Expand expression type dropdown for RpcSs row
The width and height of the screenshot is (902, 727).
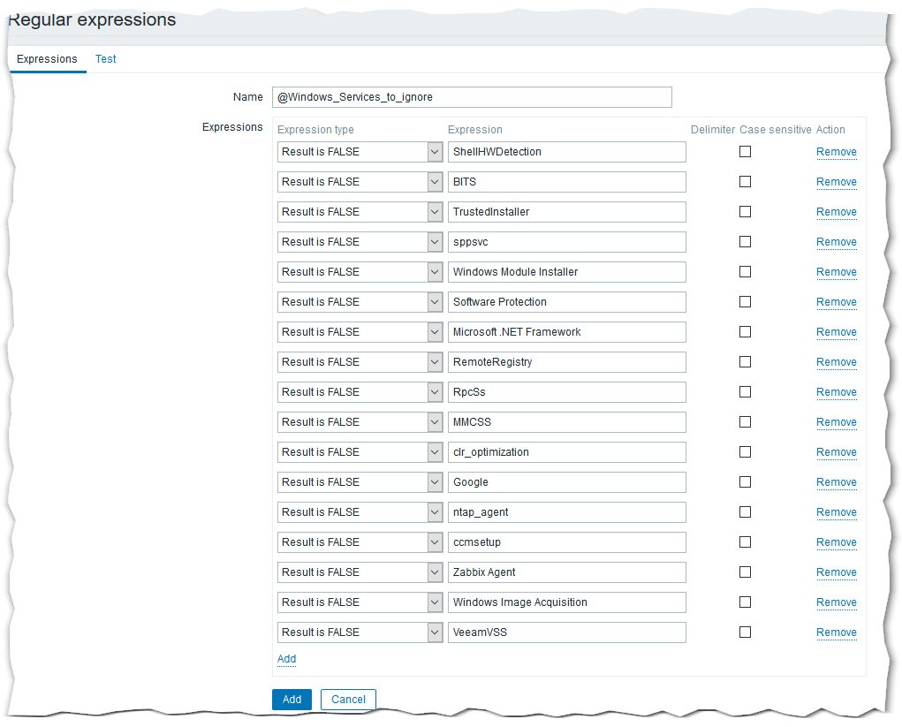360,392
